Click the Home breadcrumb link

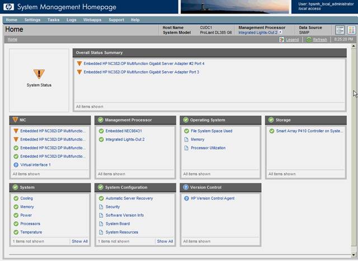point(12,39)
